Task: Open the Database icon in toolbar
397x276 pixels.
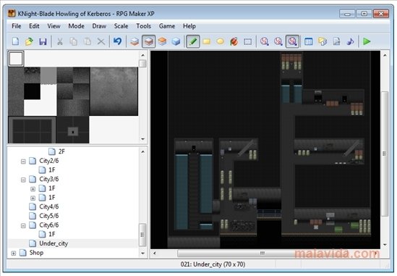Action: [x=308, y=41]
